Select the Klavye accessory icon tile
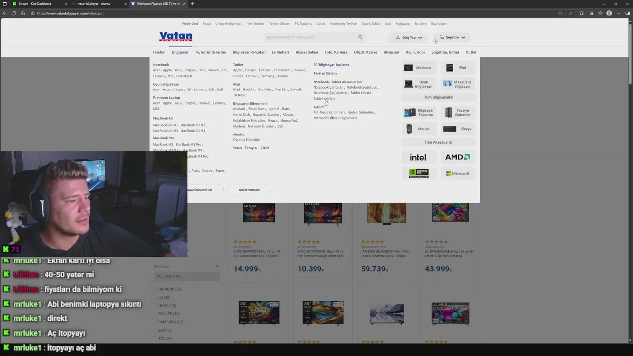633x356 pixels. tap(457, 129)
